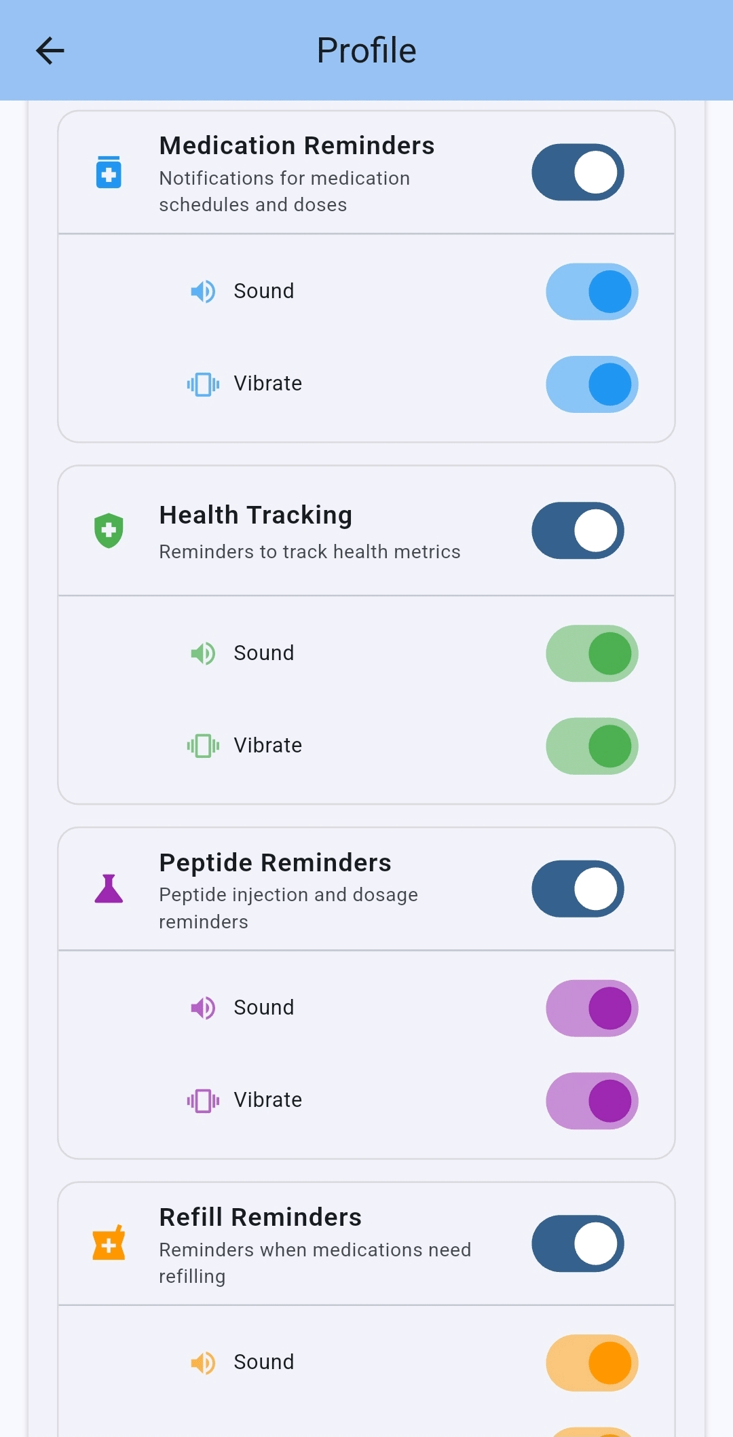Toggle Sound for Medication Reminders
The height and width of the screenshot is (1437, 733).
(x=591, y=291)
